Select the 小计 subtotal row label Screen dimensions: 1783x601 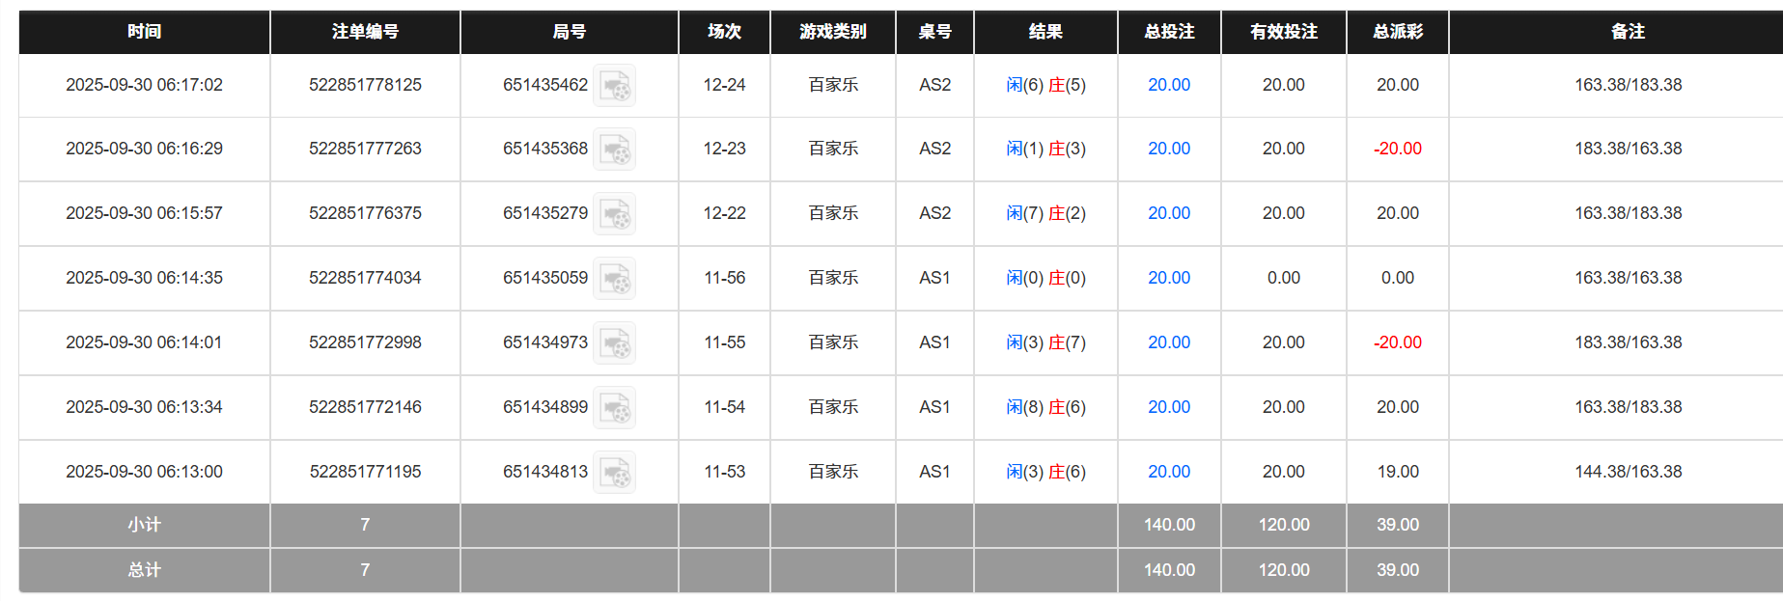pyautogui.click(x=144, y=525)
